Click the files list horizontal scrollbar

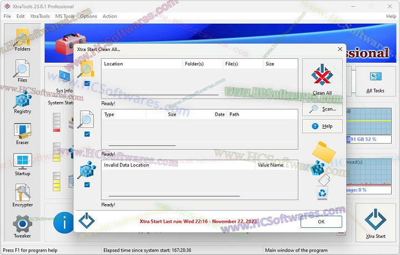coord(142,146)
